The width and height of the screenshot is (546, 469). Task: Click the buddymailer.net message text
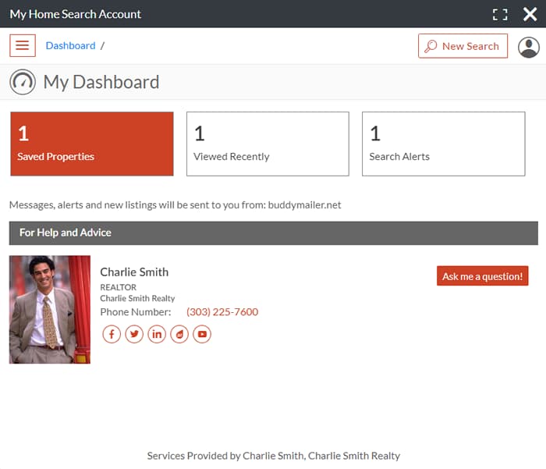click(175, 205)
